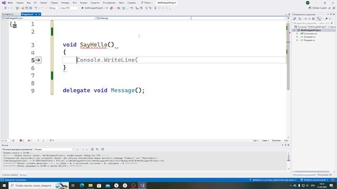This screenshot has height=189, width=337.
Task: Open the Окно menu
Action: 122,3
